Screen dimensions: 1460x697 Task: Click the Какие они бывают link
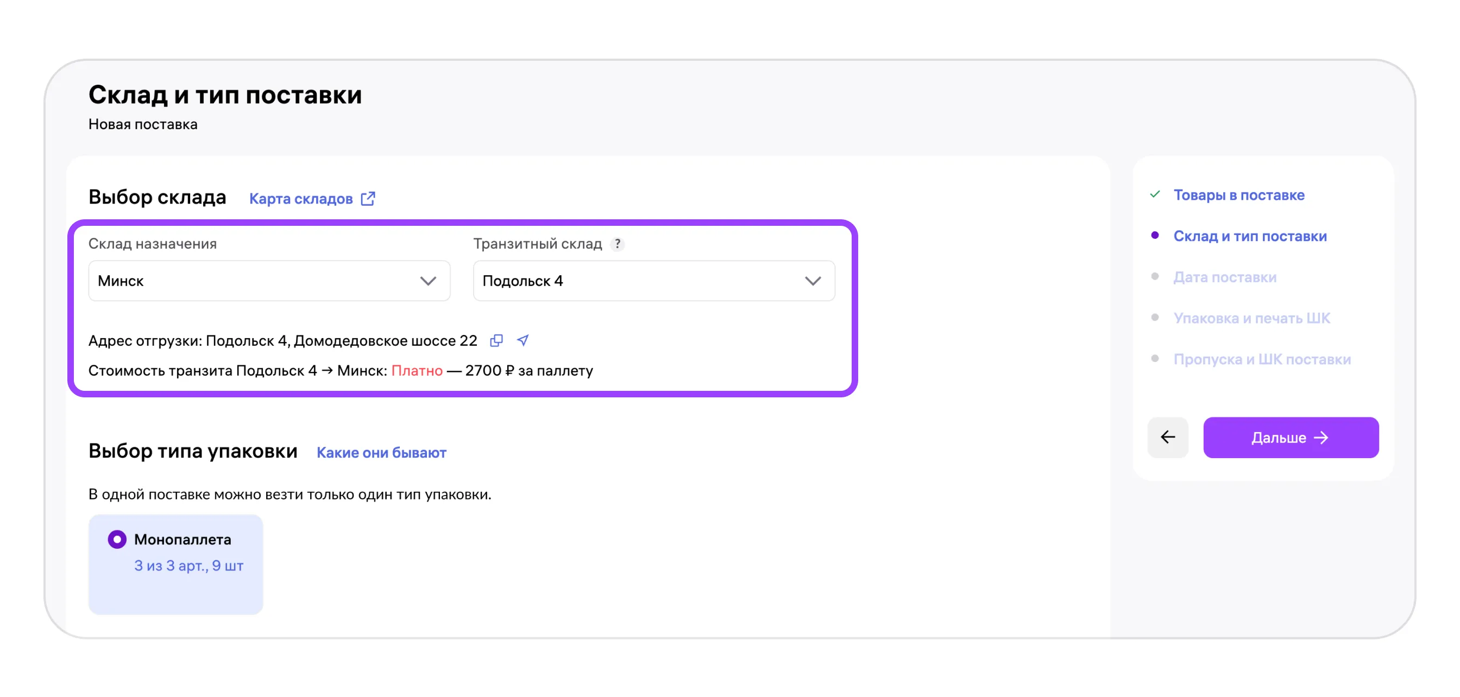pyautogui.click(x=381, y=452)
